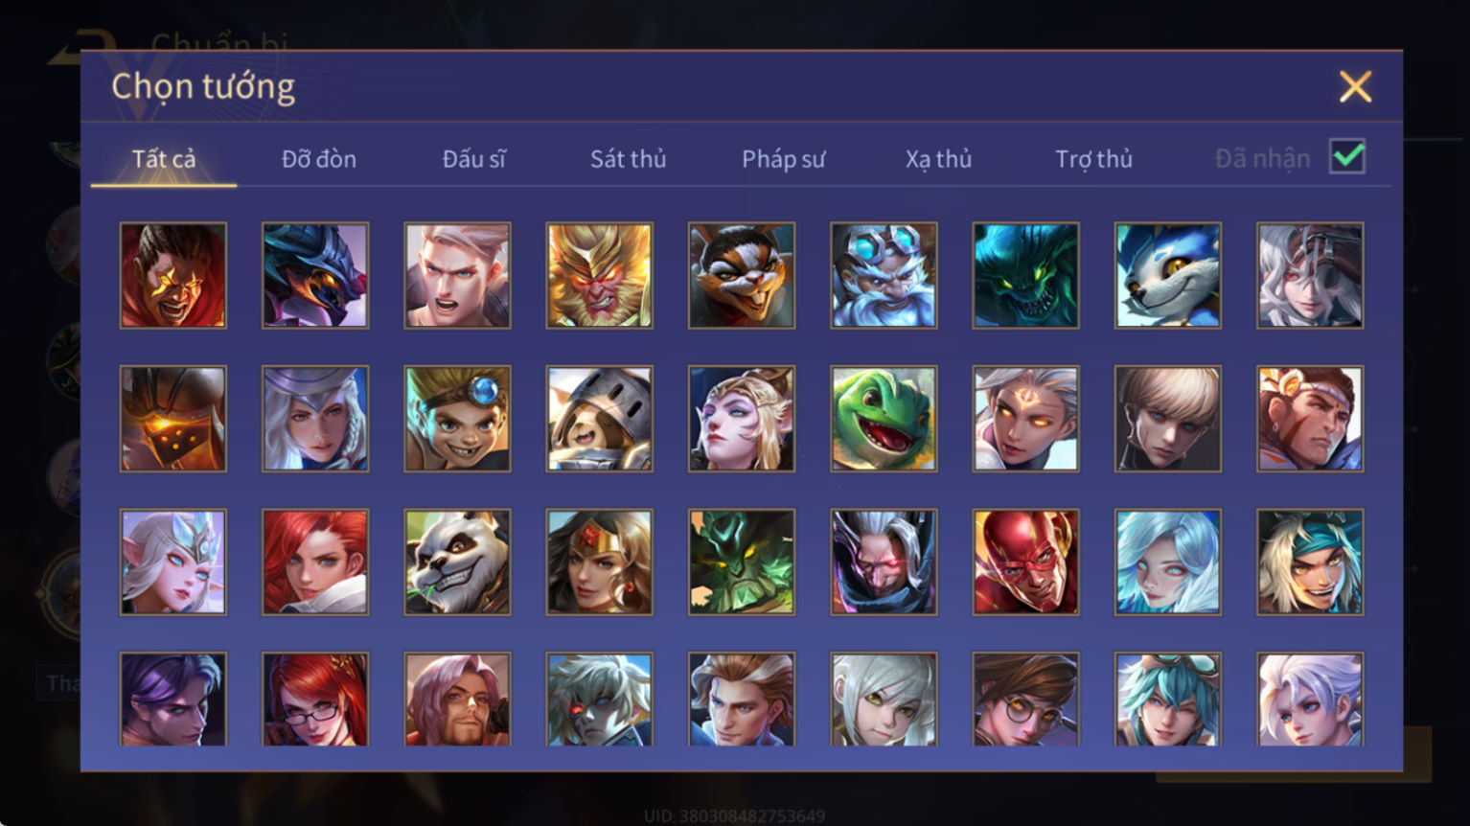Toggle the Đã nhận checkbox
Image resolution: width=1470 pixels, height=826 pixels.
coord(1346,156)
